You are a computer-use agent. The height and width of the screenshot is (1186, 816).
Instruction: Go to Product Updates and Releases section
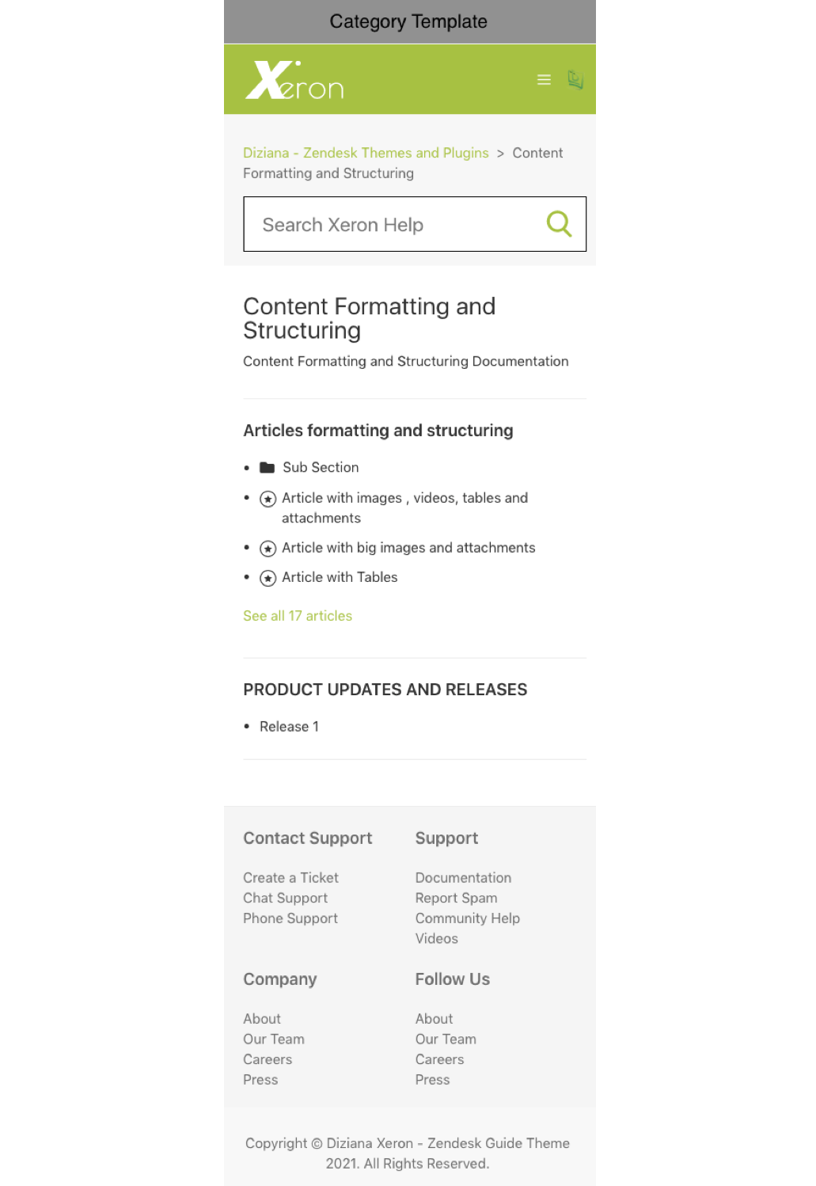pyautogui.click(x=385, y=690)
